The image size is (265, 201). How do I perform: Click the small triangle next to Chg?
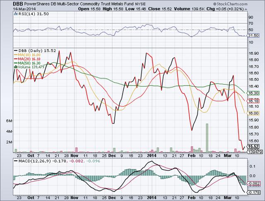click(246, 9)
